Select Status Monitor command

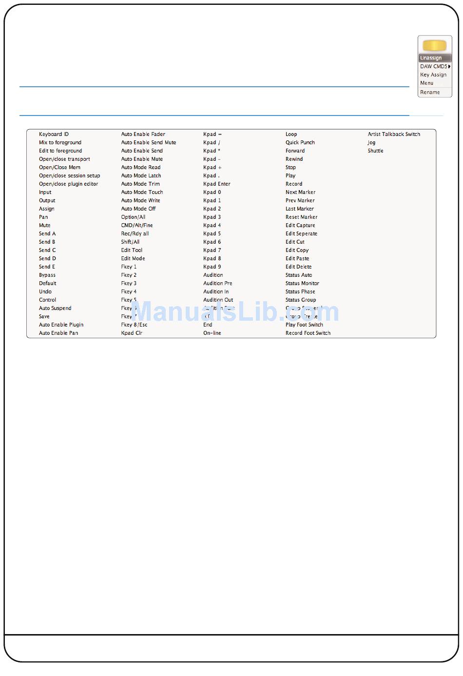[x=302, y=283]
